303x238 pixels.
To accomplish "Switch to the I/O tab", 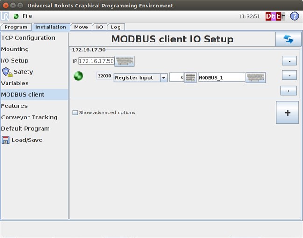I will 99,27.
